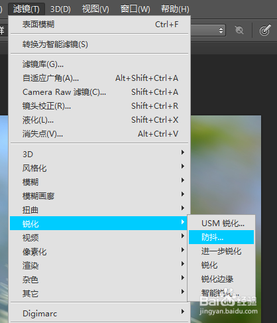Expand the 模糊 submenu
The image size is (277, 323).
coord(99,182)
